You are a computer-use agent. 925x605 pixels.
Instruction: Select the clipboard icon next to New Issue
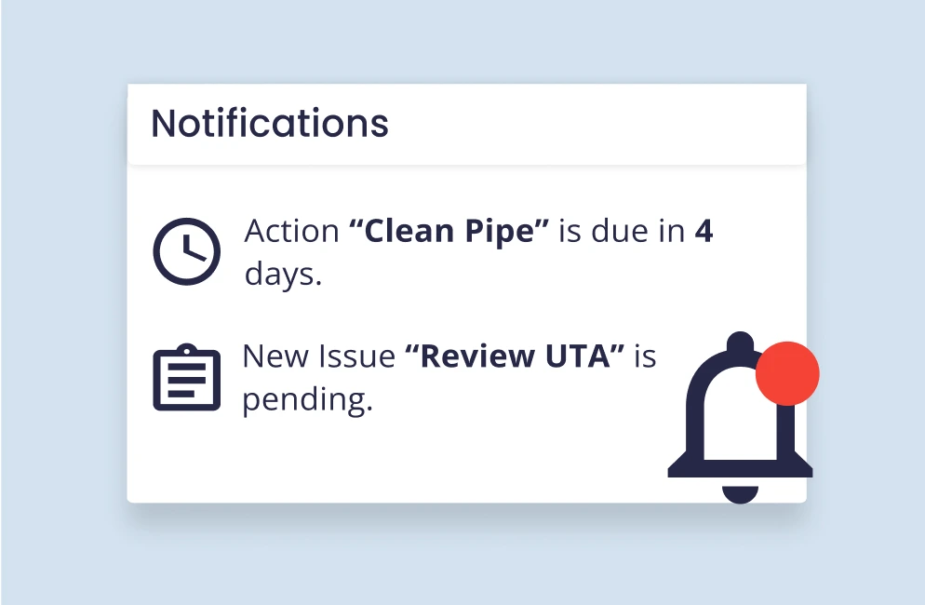click(x=186, y=377)
